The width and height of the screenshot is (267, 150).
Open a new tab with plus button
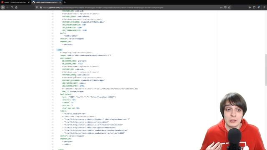(x=65, y=2)
